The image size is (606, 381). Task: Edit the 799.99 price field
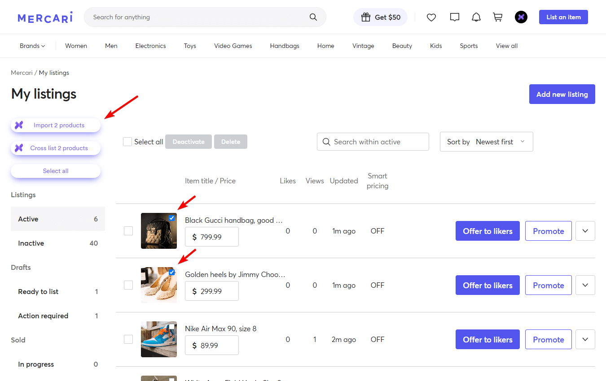pos(212,237)
